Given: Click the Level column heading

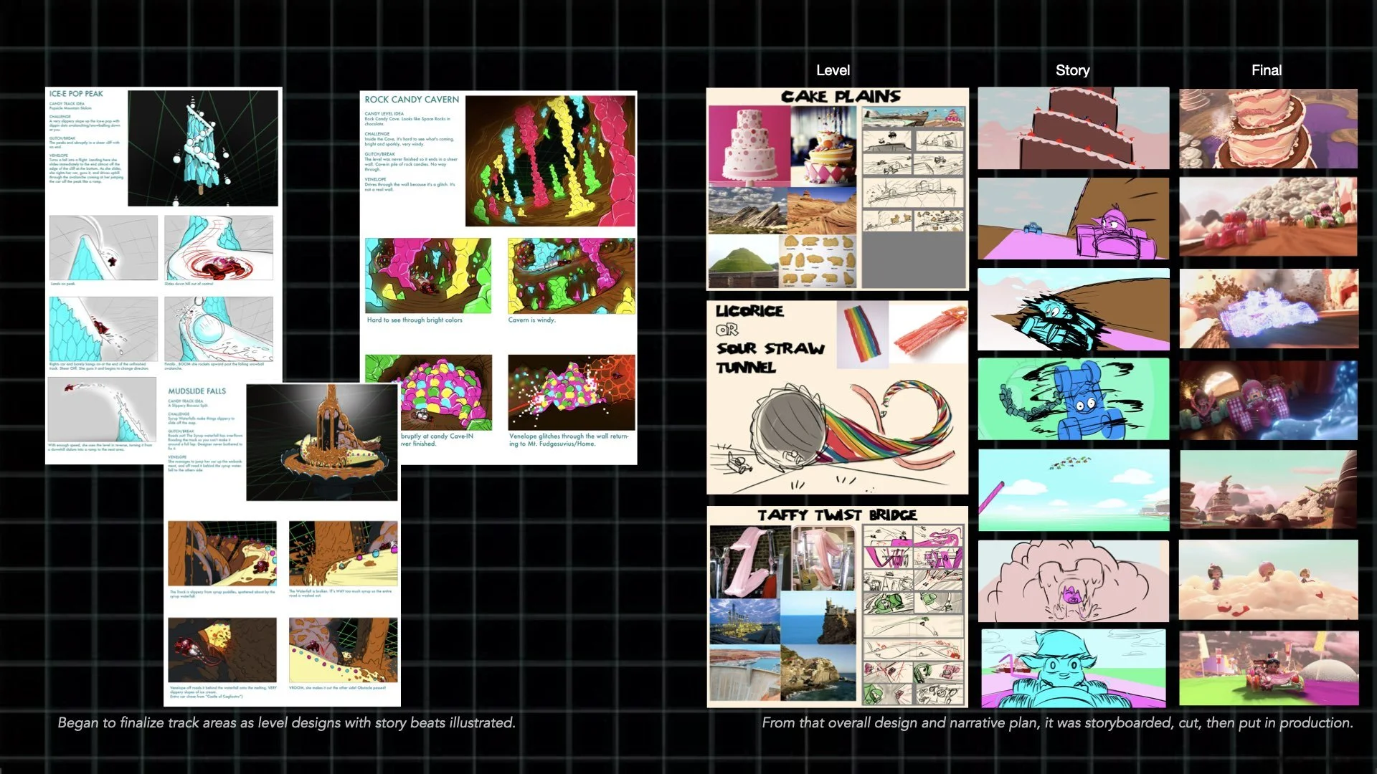Looking at the screenshot, I should (833, 70).
